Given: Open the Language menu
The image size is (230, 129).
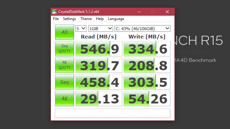Looking at the screenshot, I should pyautogui.click(x=116, y=19).
